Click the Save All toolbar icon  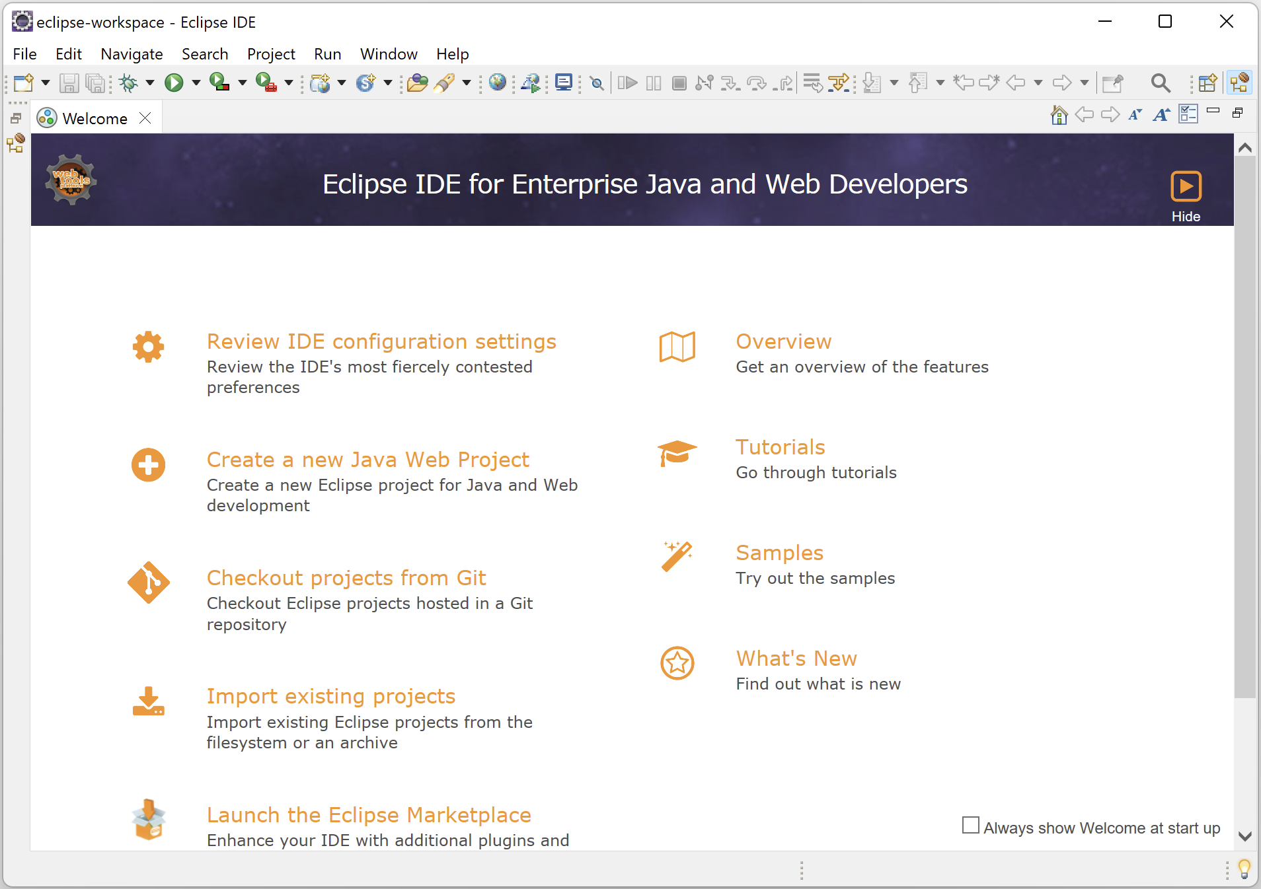(x=96, y=83)
